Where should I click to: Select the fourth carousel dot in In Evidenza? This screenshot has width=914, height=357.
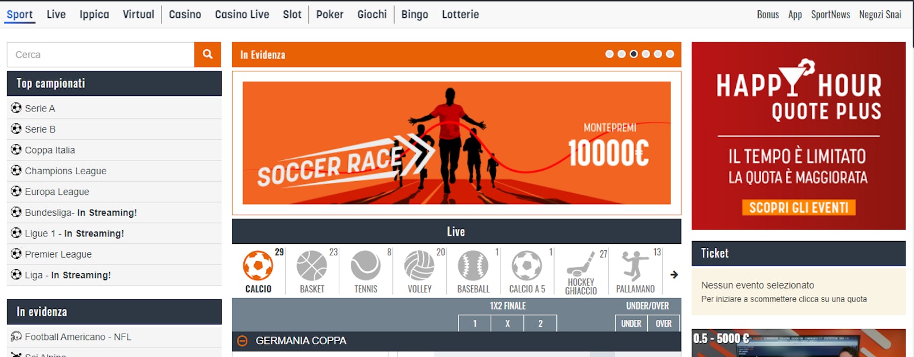(646, 54)
